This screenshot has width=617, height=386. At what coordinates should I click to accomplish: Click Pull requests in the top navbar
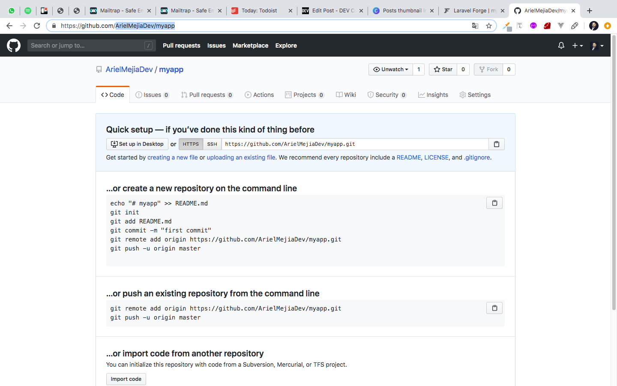tap(182, 45)
